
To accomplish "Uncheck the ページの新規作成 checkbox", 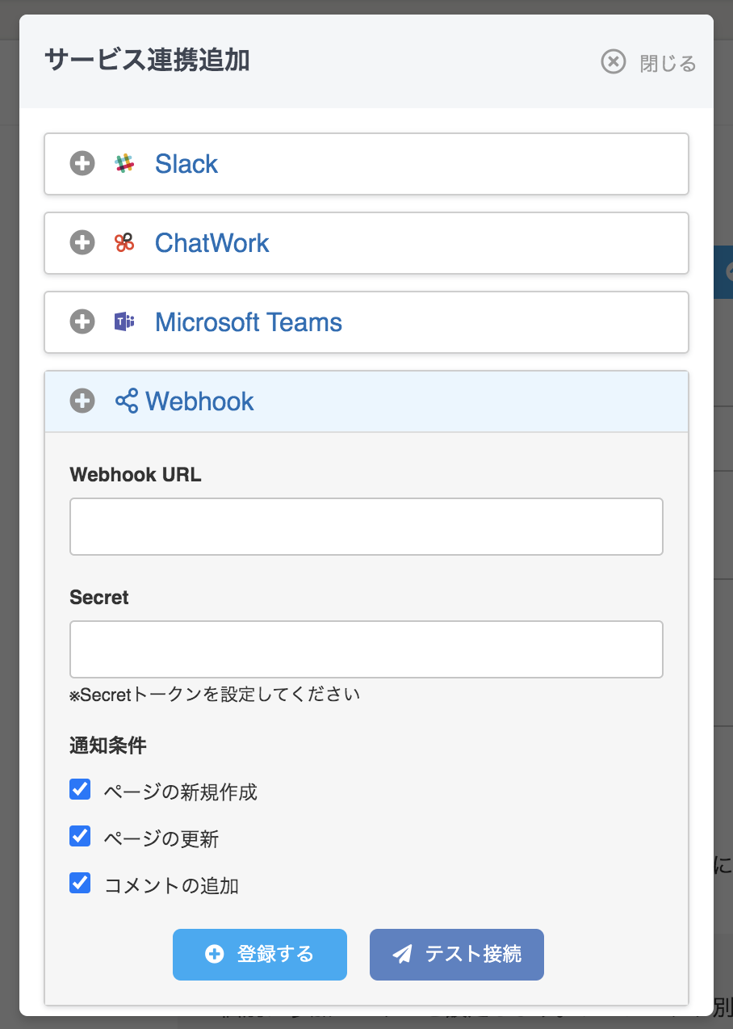I will (x=80, y=789).
